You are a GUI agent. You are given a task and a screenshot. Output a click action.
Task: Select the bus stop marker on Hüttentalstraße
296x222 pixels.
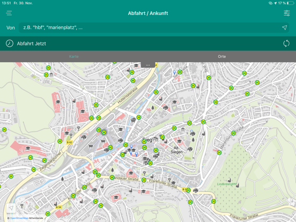click(99, 118)
